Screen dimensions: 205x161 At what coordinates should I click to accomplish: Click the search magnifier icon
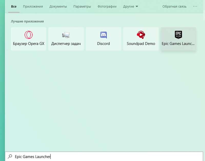(10, 156)
